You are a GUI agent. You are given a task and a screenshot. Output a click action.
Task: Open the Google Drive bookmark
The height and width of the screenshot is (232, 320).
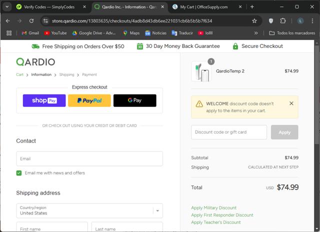click(x=94, y=33)
